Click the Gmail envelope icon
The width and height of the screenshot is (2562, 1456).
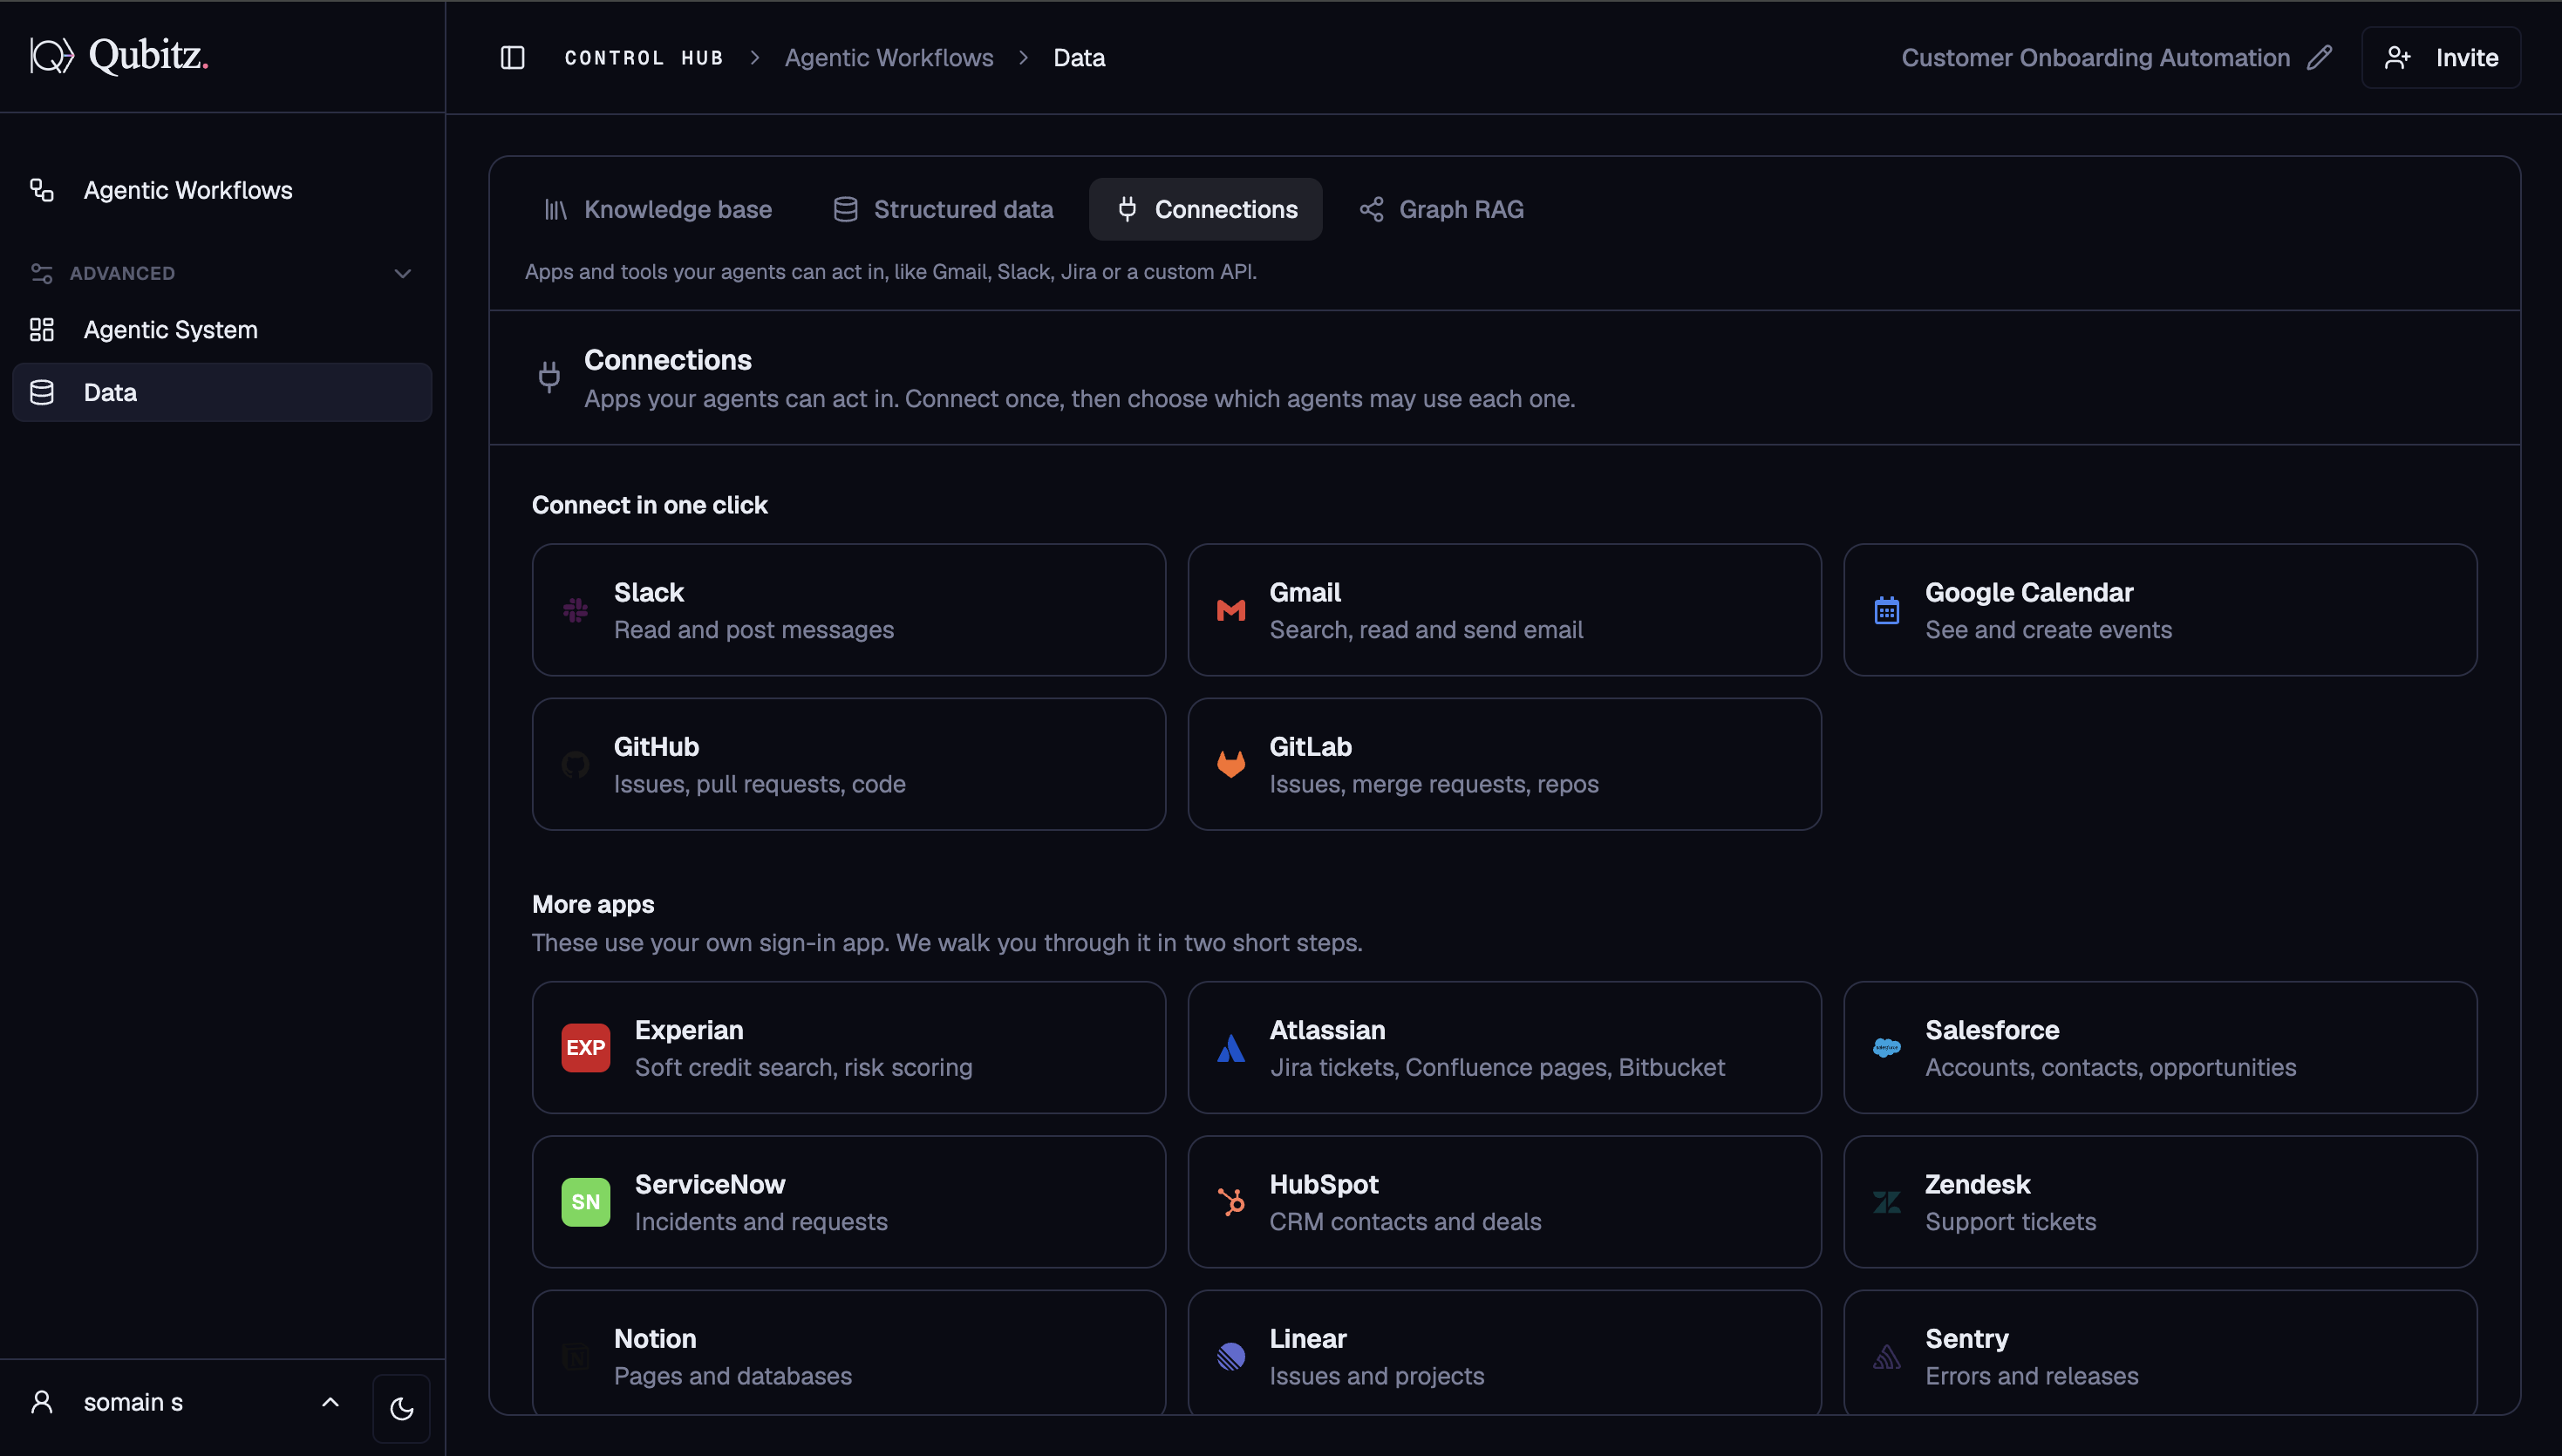(x=1231, y=610)
